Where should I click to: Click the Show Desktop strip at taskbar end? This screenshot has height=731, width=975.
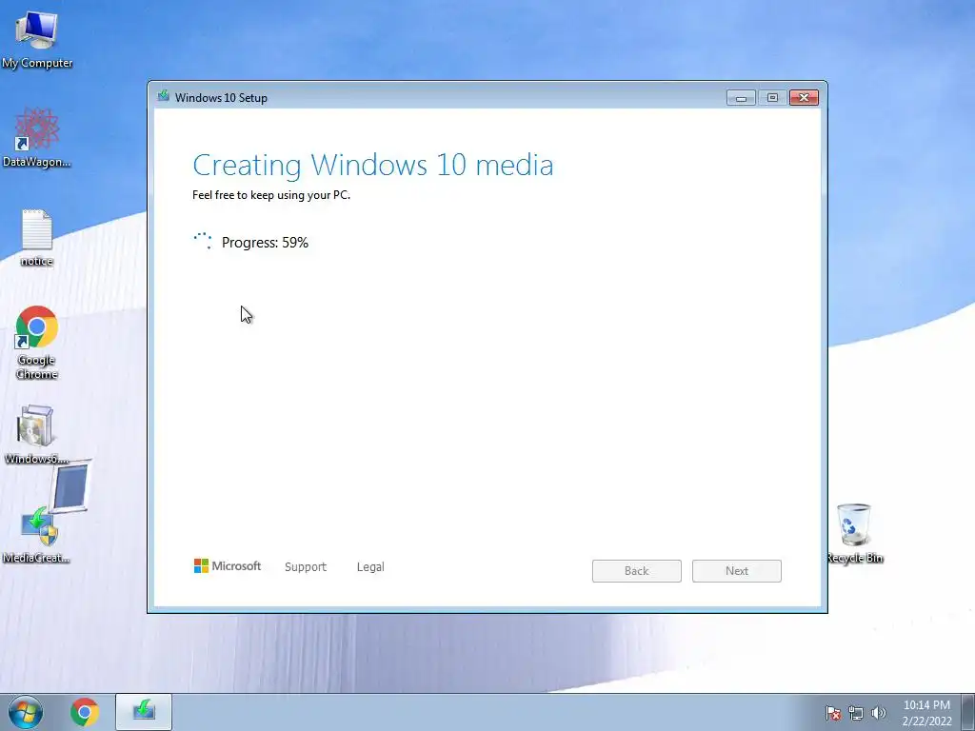pyautogui.click(x=968, y=712)
